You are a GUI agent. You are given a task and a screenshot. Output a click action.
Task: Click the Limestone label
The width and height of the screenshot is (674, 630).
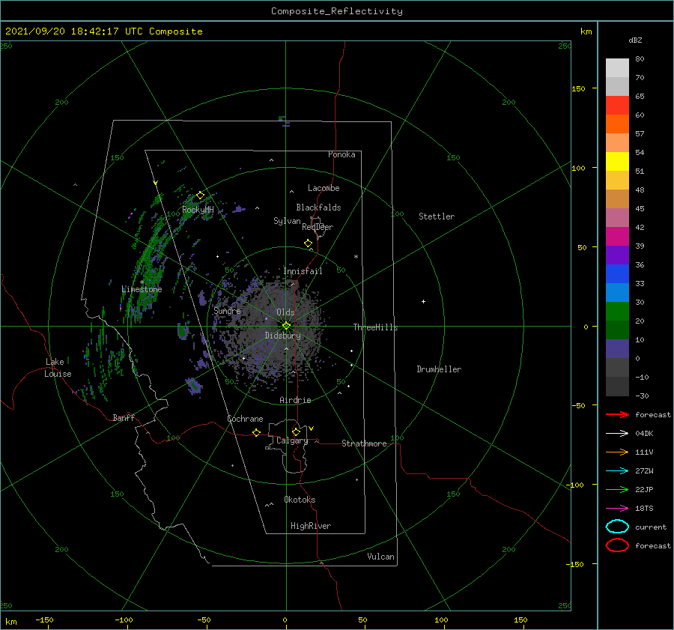(x=142, y=289)
